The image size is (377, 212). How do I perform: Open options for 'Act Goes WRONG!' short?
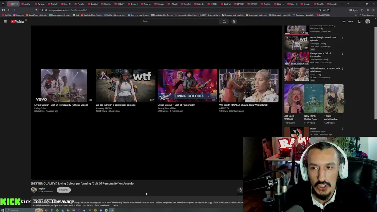301,117
